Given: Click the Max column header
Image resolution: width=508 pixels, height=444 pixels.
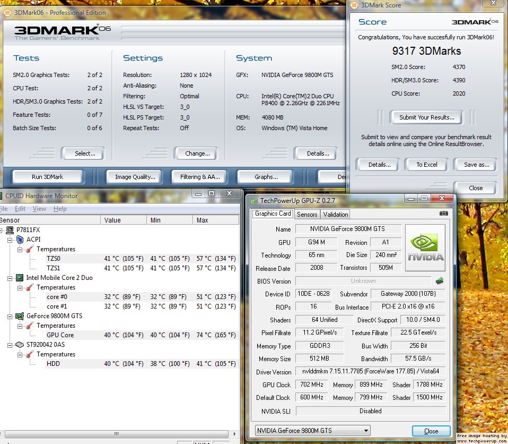Looking at the screenshot, I should point(215,220).
